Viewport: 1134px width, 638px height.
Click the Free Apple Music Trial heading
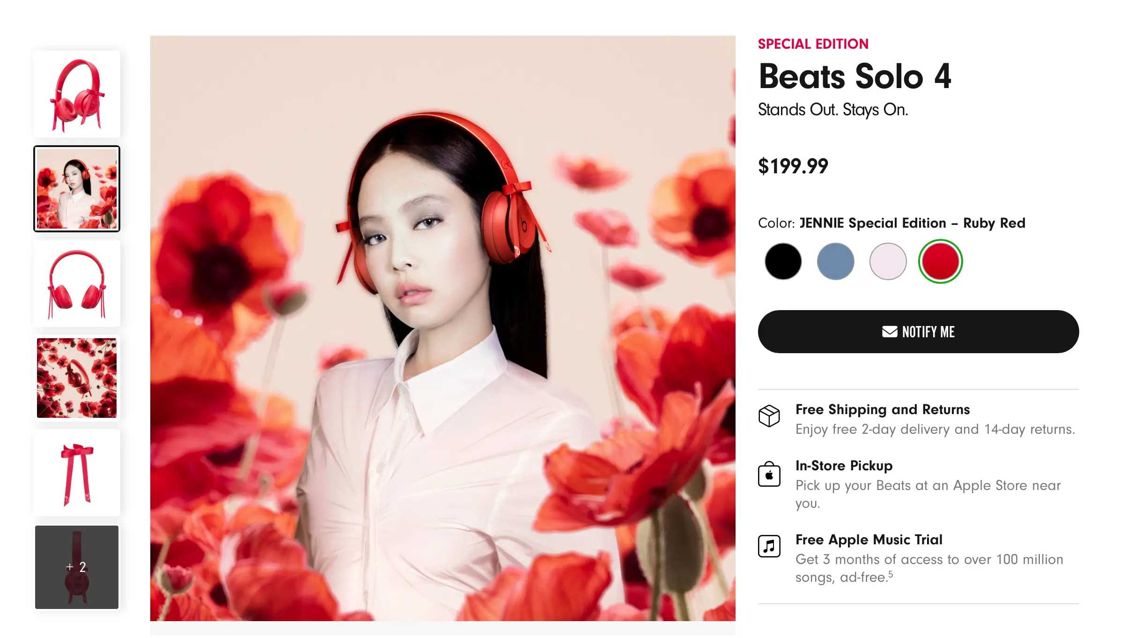pyautogui.click(x=869, y=540)
